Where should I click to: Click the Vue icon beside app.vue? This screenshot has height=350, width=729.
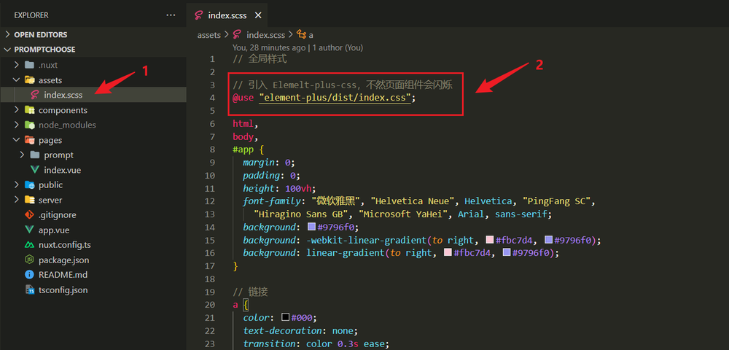[29, 230]
